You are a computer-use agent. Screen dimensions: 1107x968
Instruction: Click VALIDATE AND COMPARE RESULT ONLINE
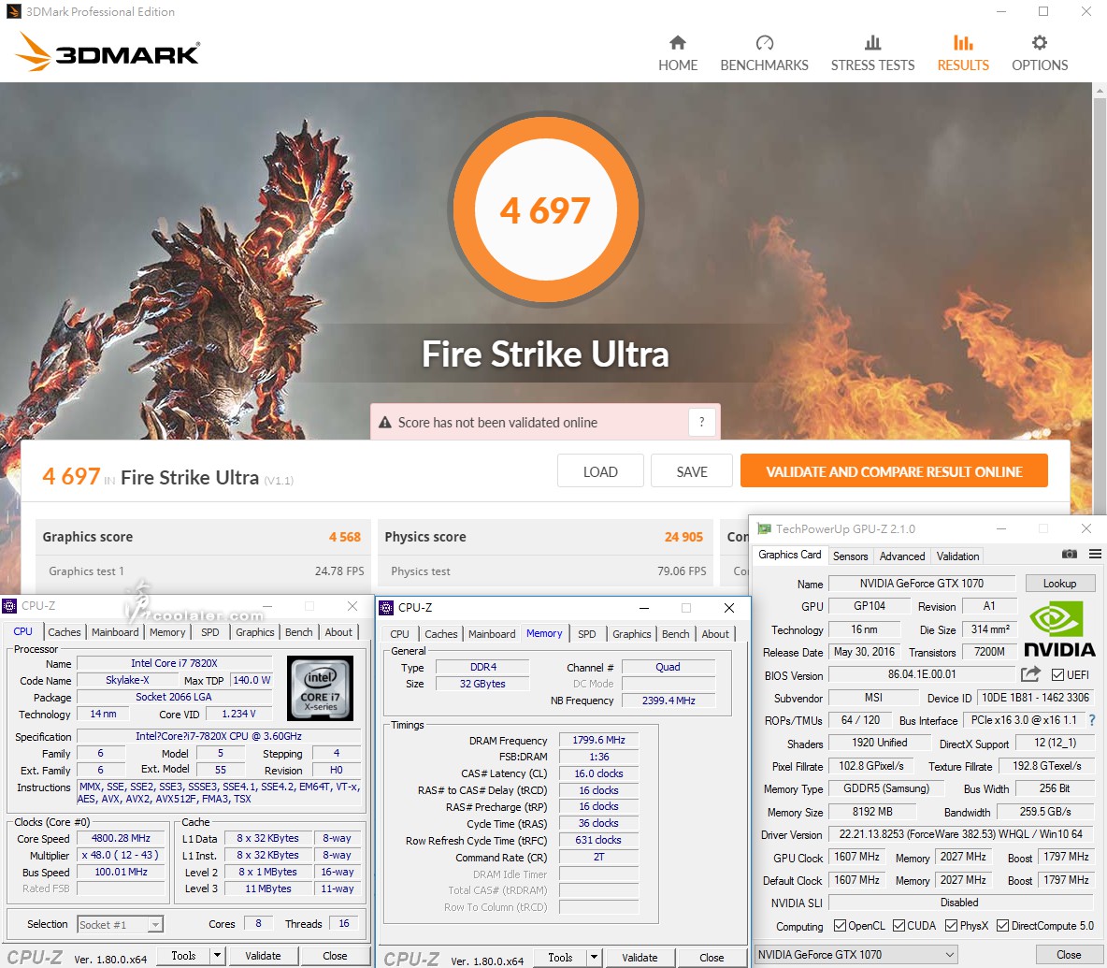click(x=894, y=471)
